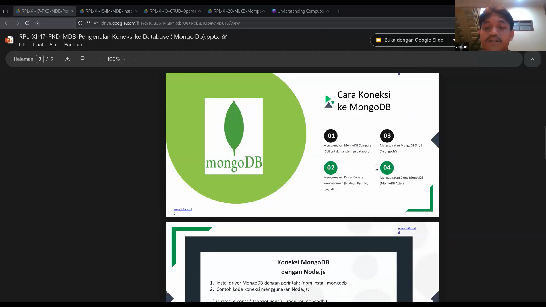Click the page number input field

pos(40,59)
